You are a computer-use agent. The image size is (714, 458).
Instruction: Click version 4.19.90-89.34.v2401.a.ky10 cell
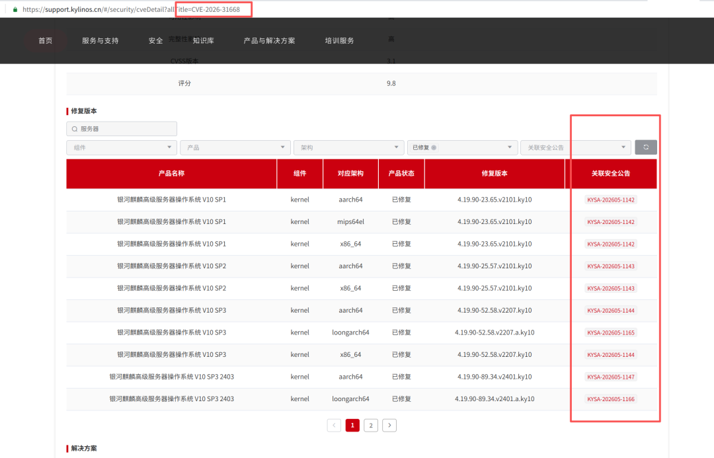pos(495,399)
